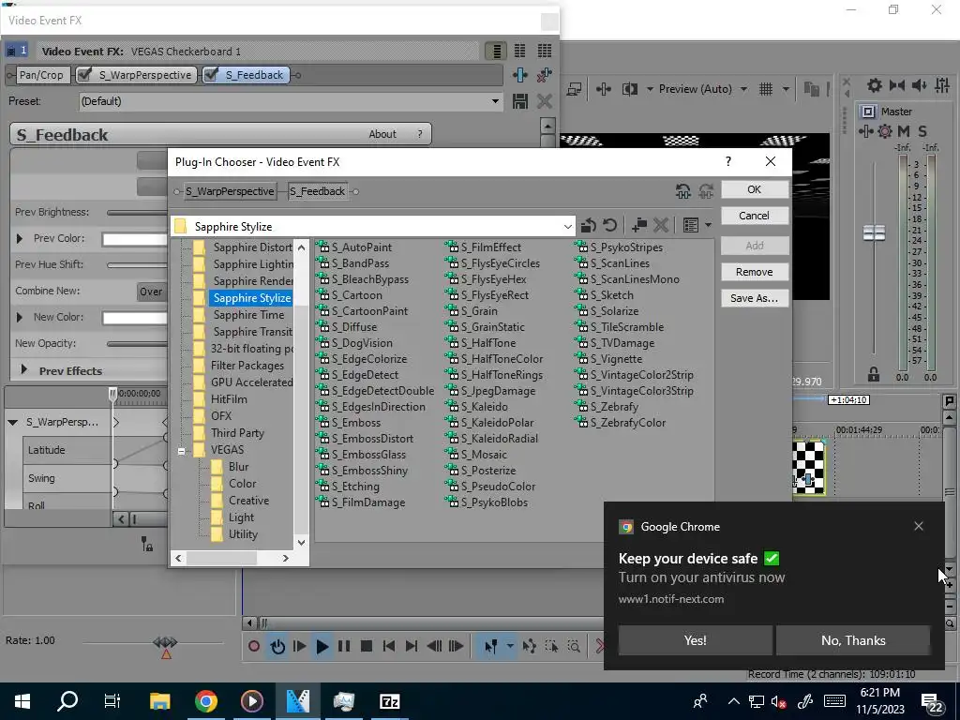Click the Save As... button
The width and height of the screenshot is (960, 720).
tap(755, 298)
